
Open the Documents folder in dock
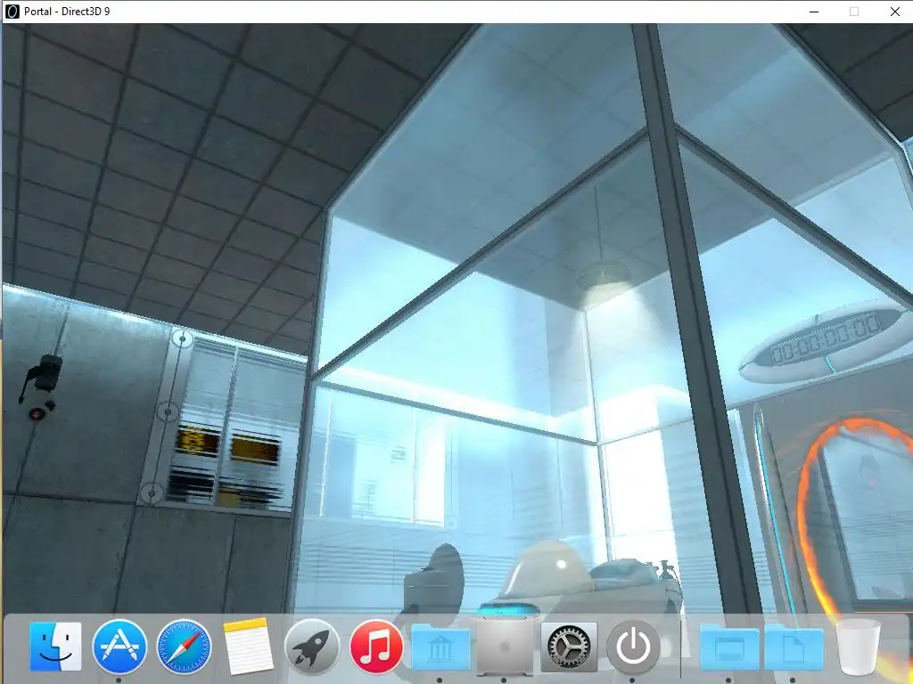click(793, 647)
